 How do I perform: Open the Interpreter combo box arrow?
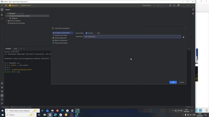pyautogui.click(x=179, y=37)
